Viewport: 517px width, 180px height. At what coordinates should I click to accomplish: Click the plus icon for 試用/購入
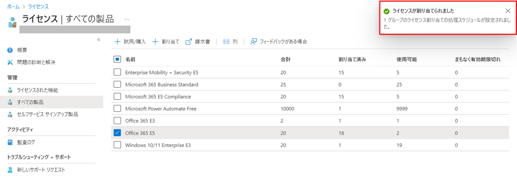117,42
